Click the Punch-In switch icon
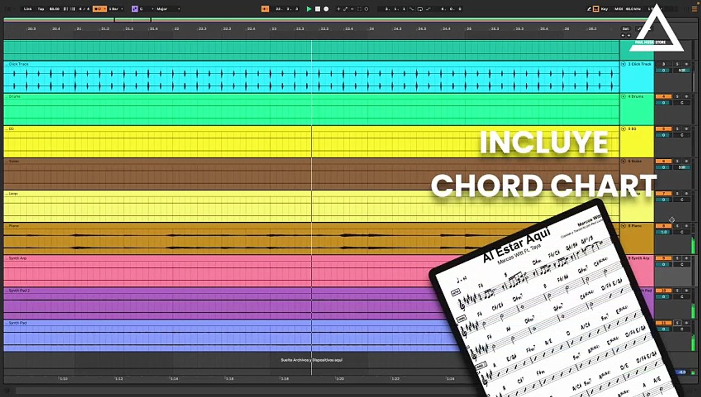701x397 pixels. coord(411,9)
